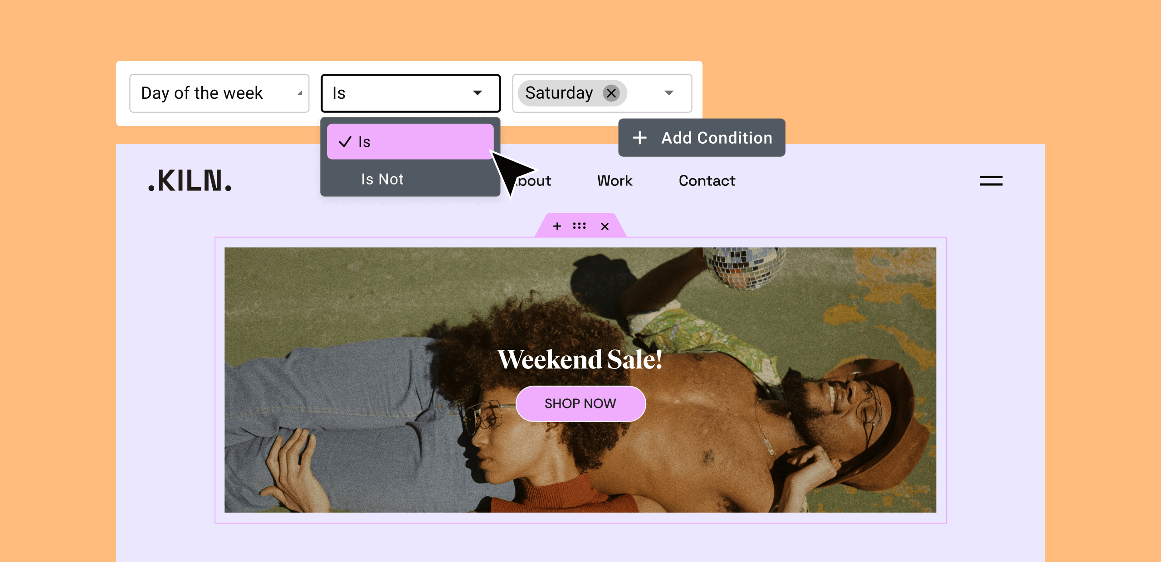The image size is (1161, 562).
Task: Click the x icon on the block handle
Action: coord(605,226)
